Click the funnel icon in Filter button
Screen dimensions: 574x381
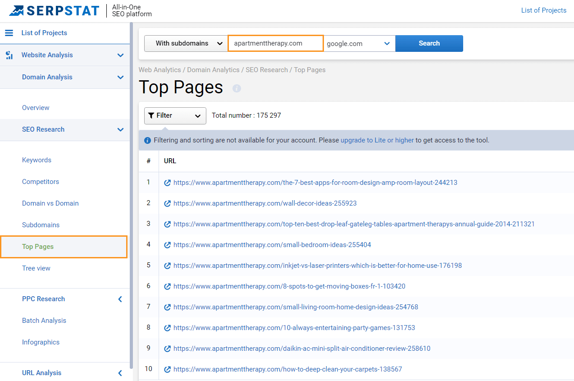coord(151,115)
